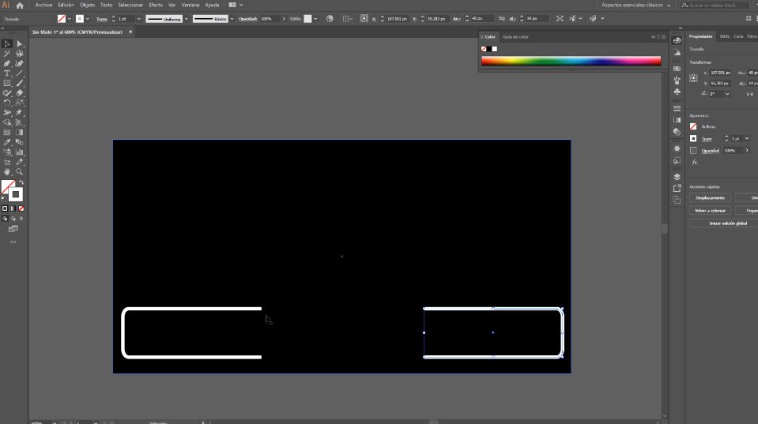Viewport: 758px width, 424px height.
Task: Open the Color panel palette icon in dock
Action: [x=677, y=40]
